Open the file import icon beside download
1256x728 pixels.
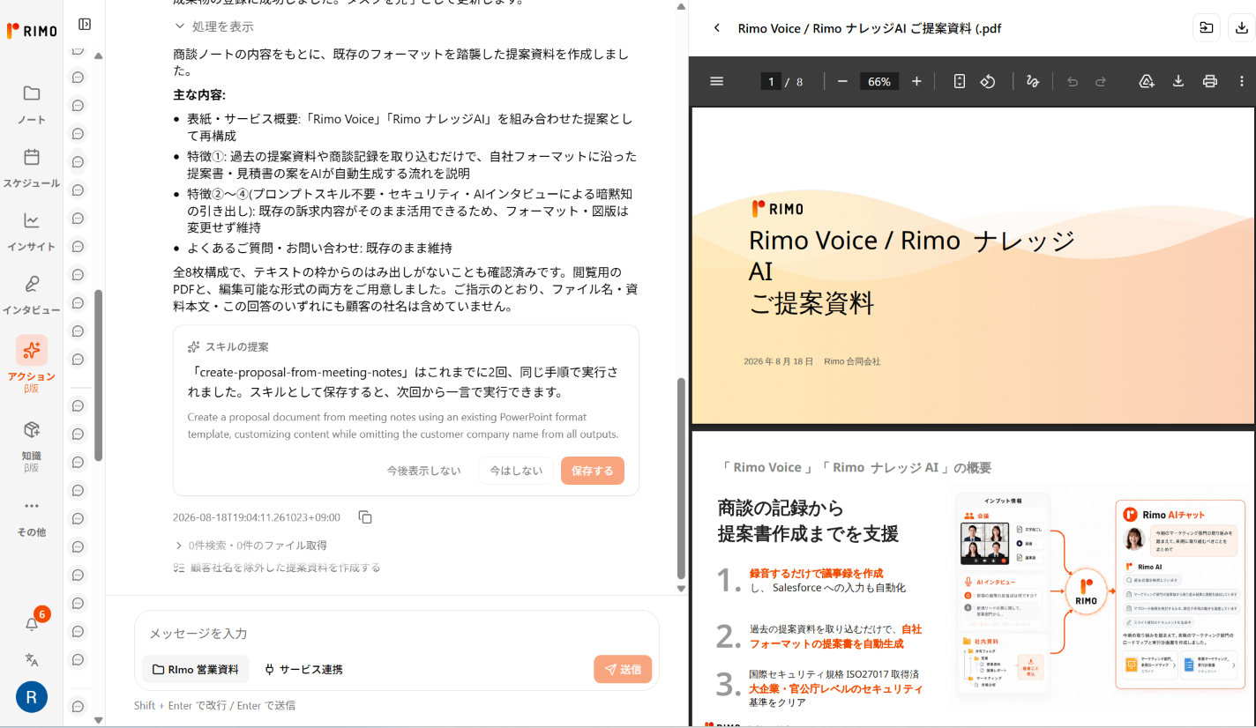[x=1206, y=28]
